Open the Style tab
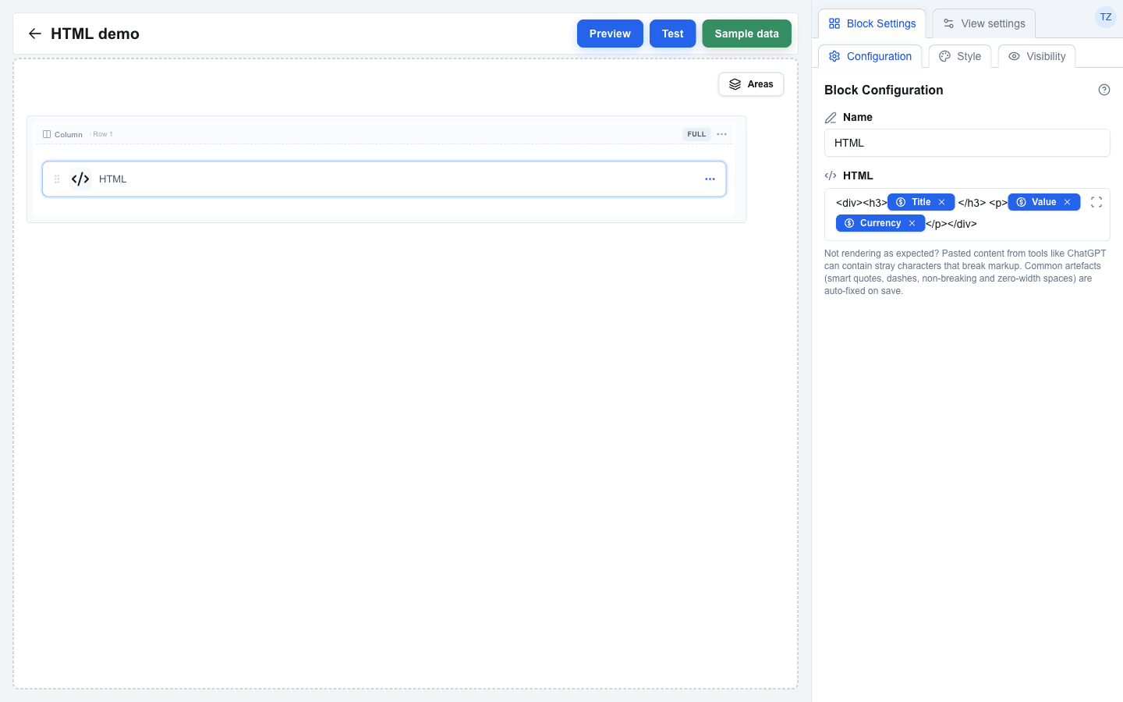The width and height of the screenshot is (1123, 702). pos(960,56)
